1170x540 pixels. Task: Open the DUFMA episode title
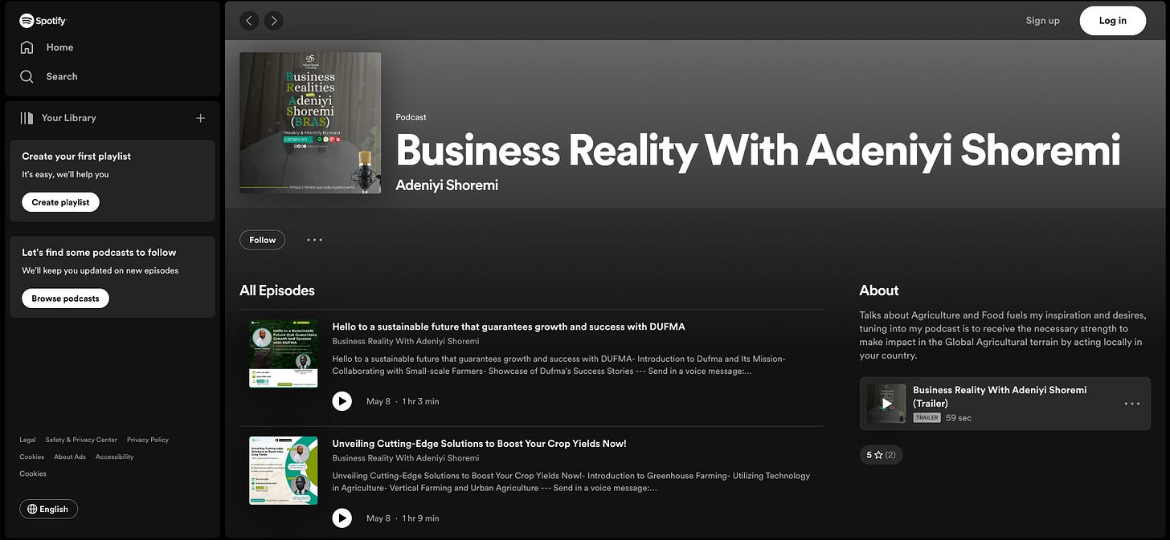[509, 327]
